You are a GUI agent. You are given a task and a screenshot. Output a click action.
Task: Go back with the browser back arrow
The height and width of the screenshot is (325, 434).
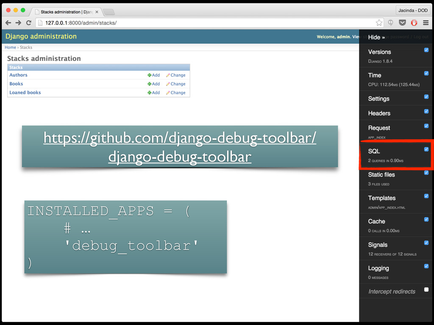pyautogui.click(x=8, y=23)
